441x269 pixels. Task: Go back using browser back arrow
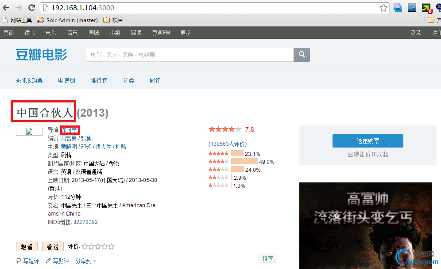pos(6,8)
